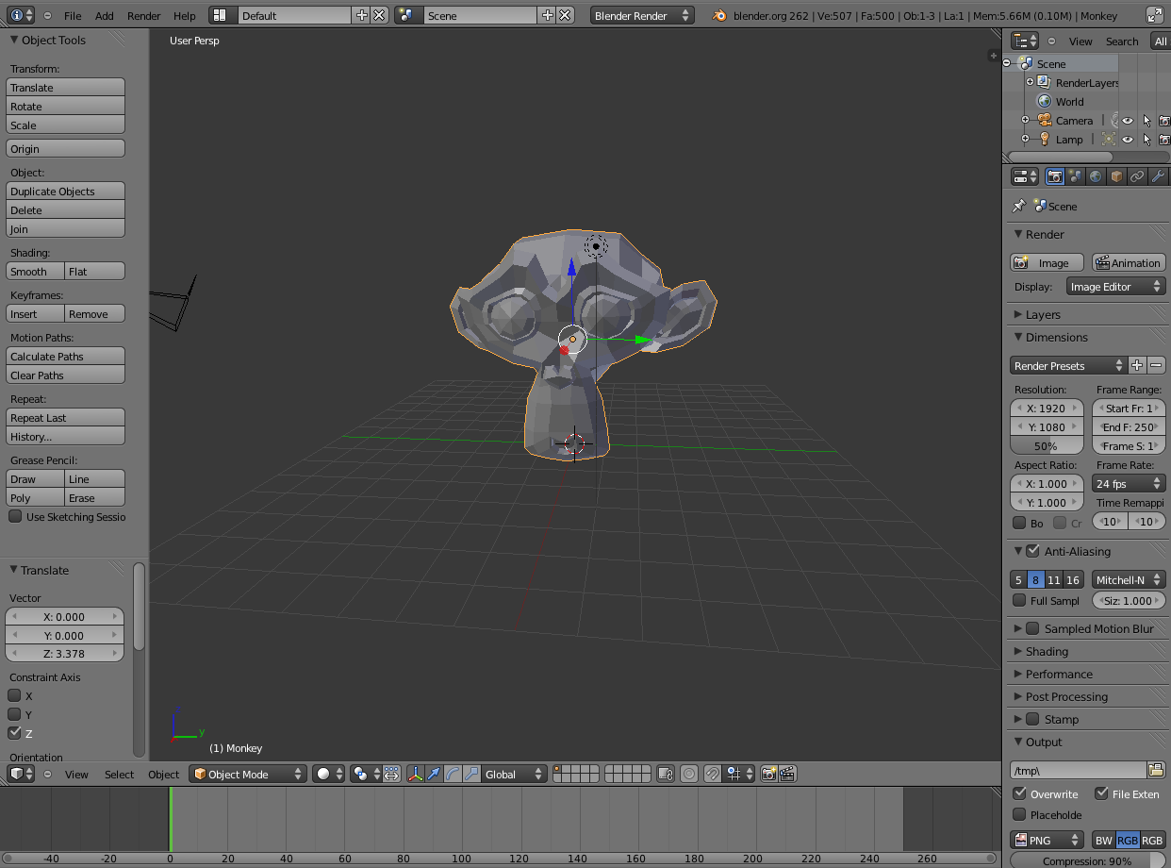
Task: Open the World properties tab globe icon
Action: point(1096,176)
